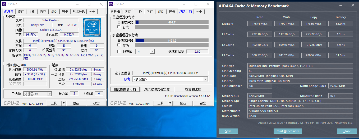Click BIOS Version P2.10 field

300,116
